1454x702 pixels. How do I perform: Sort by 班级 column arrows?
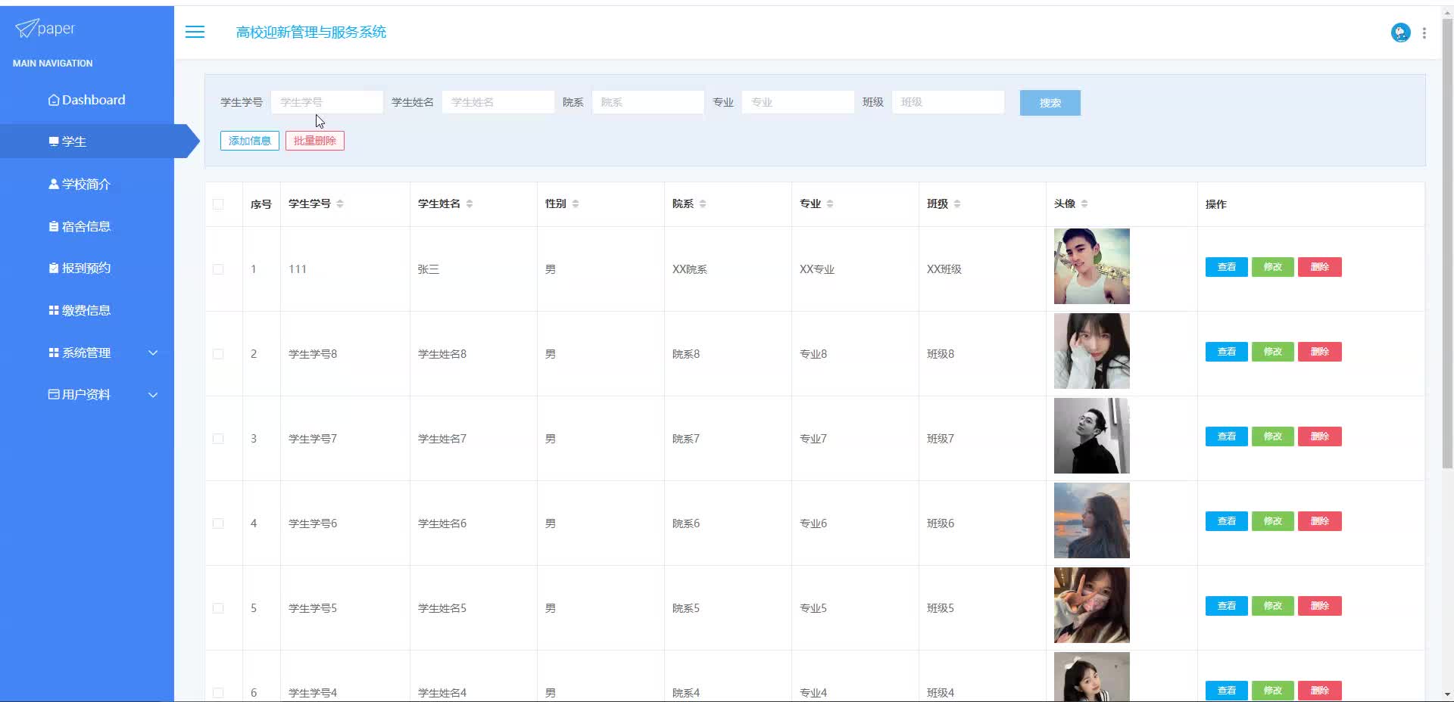point(957,203)
